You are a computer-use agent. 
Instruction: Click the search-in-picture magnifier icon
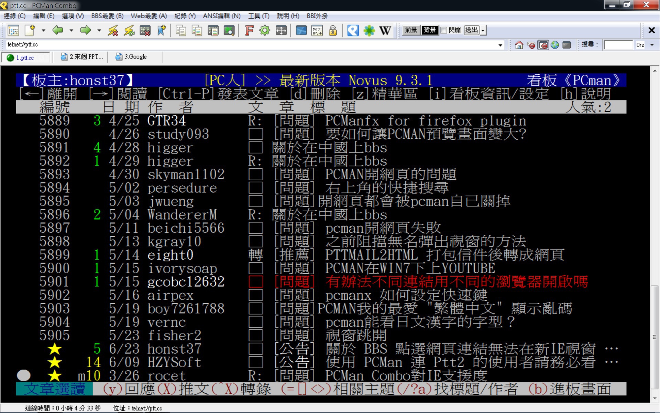click(x=229, y=31)
